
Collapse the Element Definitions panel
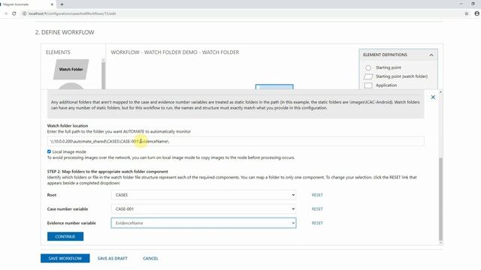431,55
